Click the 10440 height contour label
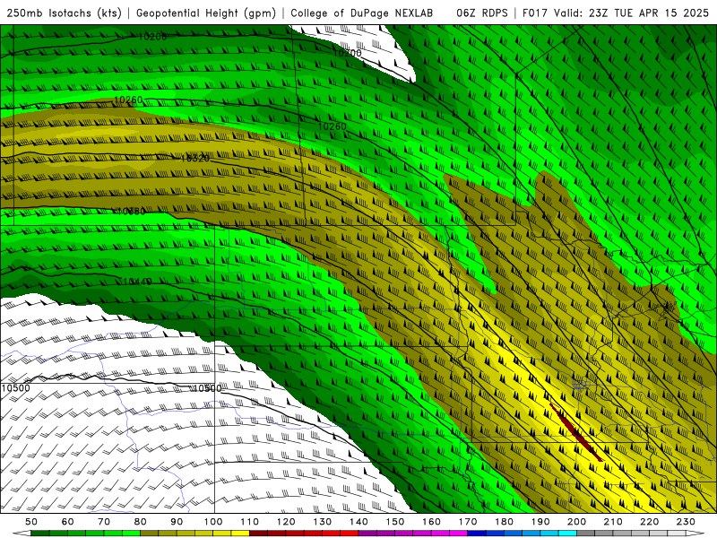The height and width of the screenshot is (538, 717). 137,282
